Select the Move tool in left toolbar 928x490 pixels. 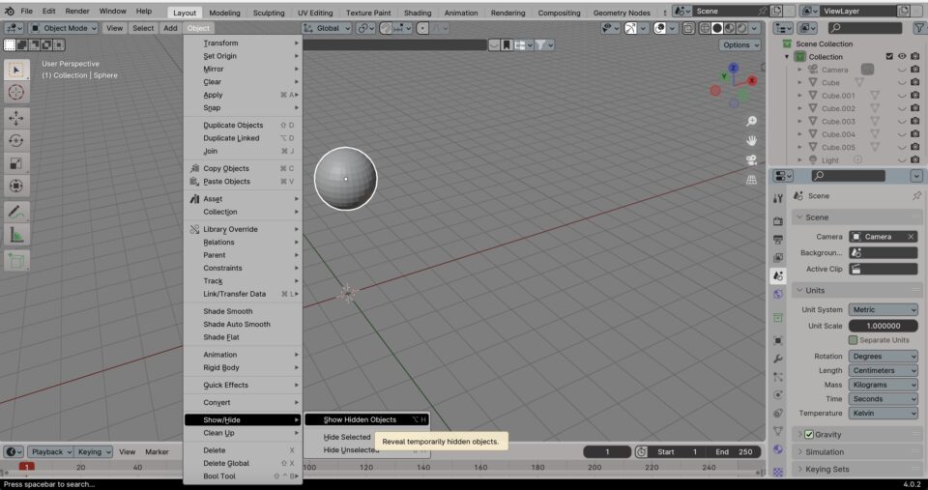(16, 117)
